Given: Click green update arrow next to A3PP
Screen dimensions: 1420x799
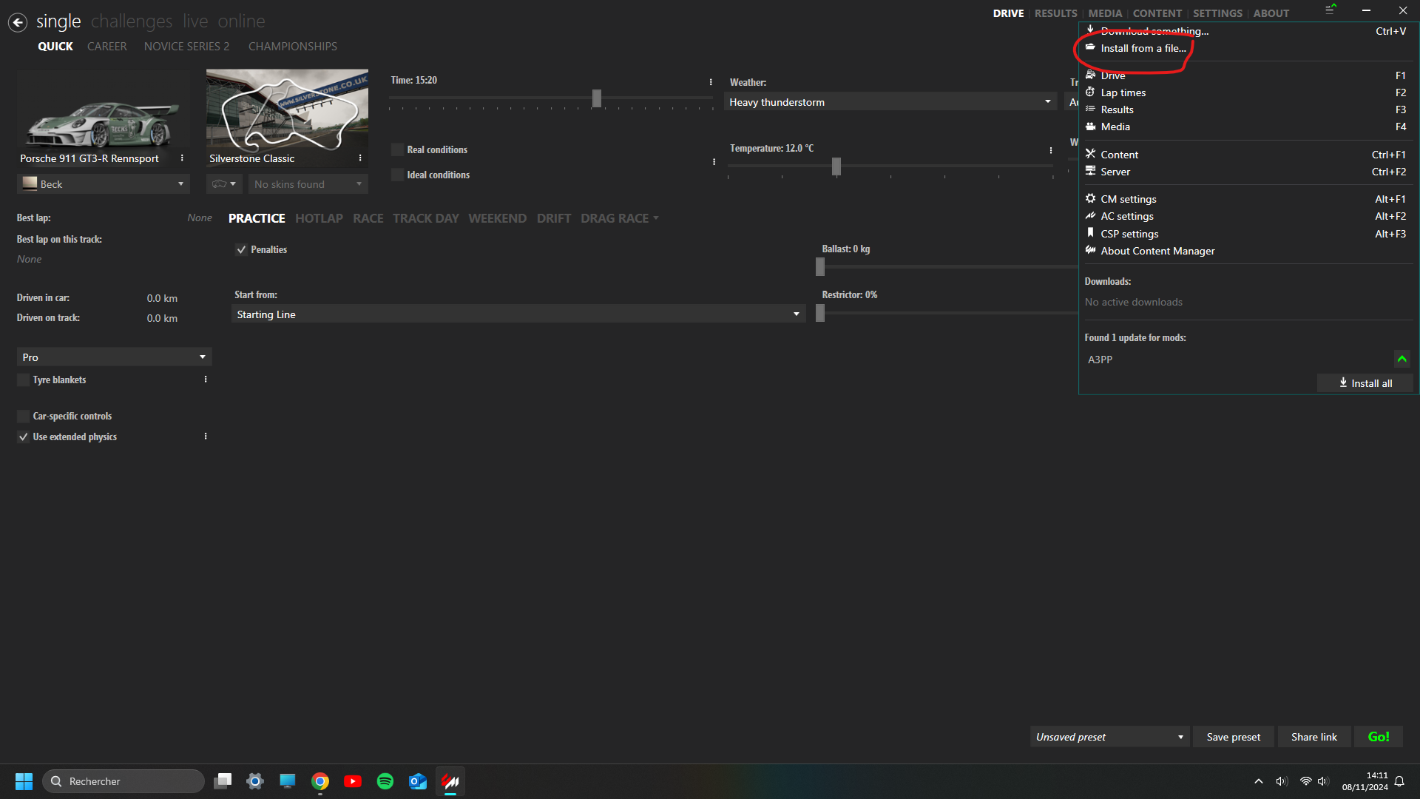Looking at the screenshot, I should point(1402,359).
